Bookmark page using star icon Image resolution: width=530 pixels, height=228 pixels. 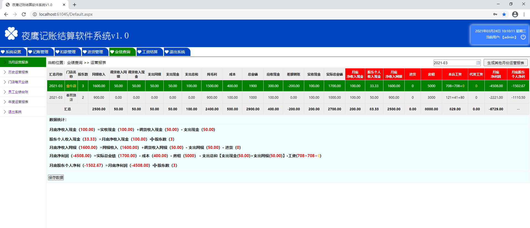click(504, 14)
